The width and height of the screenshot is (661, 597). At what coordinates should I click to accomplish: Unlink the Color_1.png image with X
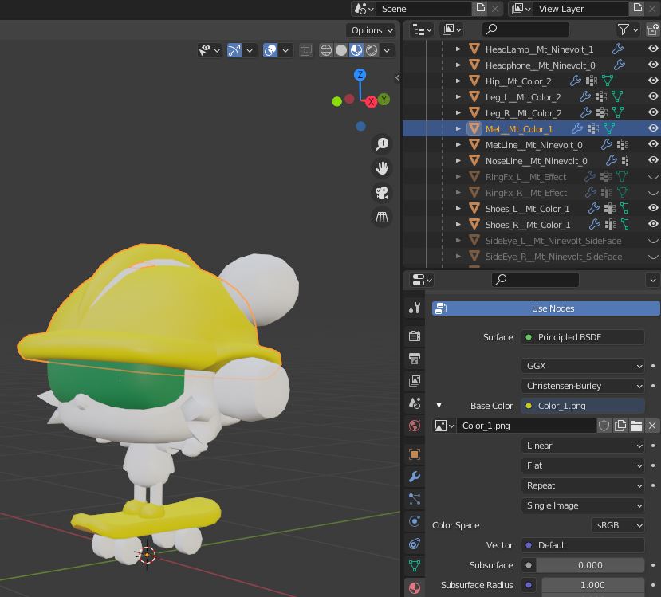(x=652, y=426)
